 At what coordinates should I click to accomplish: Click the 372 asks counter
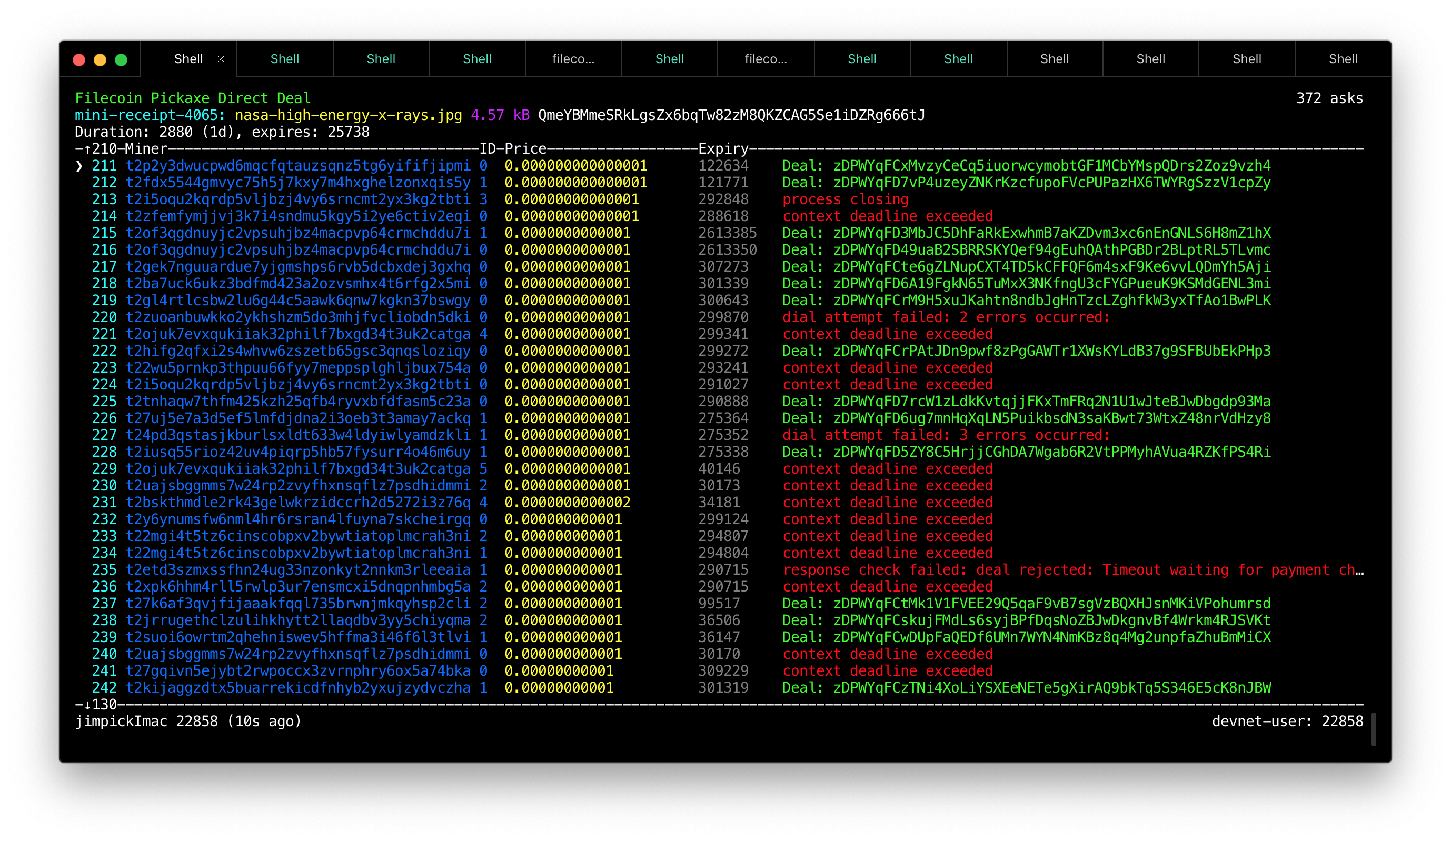[1329, 98]
